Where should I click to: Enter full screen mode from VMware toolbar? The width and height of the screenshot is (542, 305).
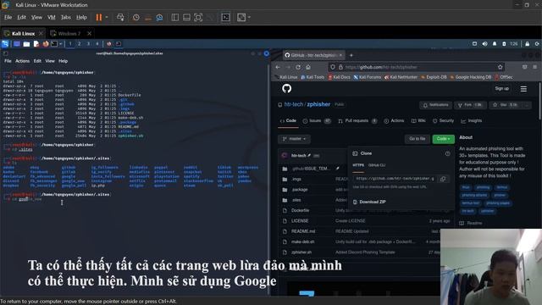pos(198,17)
